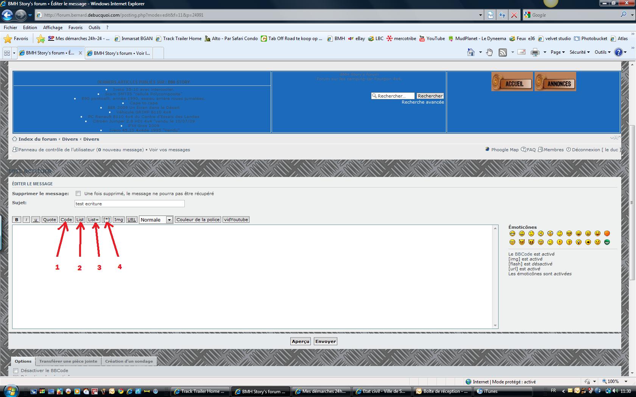This screenshot has width=636, height=397.
Task: Click the Stop loading red X icon
Action: [x=514, y=15]
